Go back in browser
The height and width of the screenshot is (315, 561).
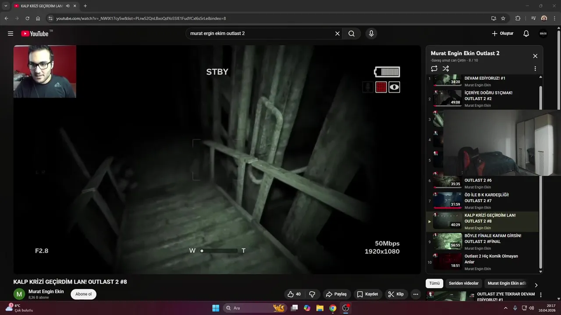[x=6, y=18]
